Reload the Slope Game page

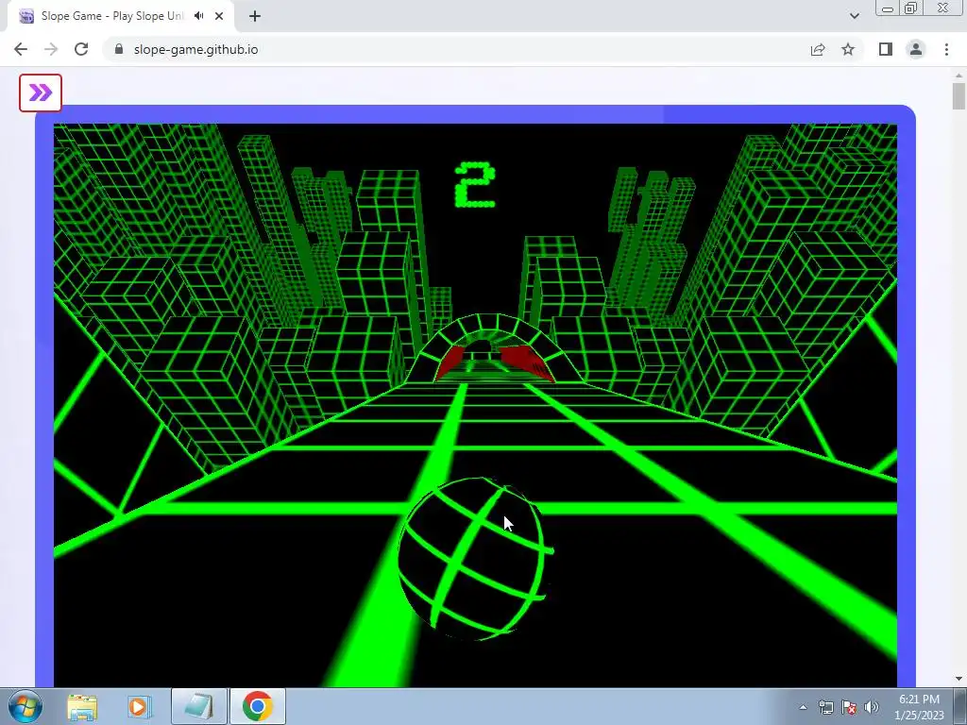pos(81,49)
